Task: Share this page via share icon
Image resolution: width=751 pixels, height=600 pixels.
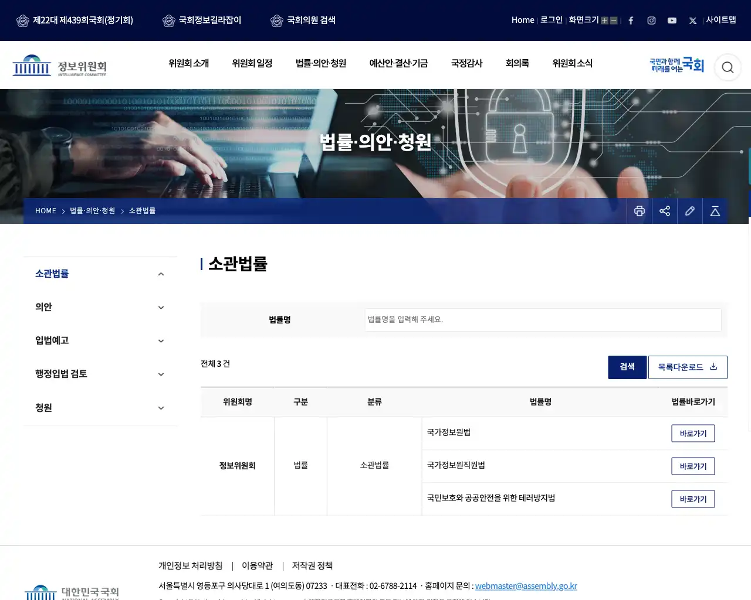Action: coord(665,211)
